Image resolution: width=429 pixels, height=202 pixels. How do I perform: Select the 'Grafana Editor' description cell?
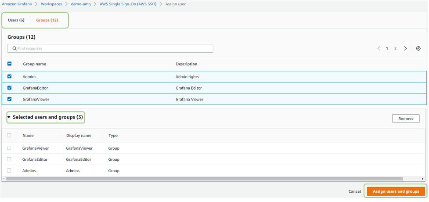pos(189,88)
